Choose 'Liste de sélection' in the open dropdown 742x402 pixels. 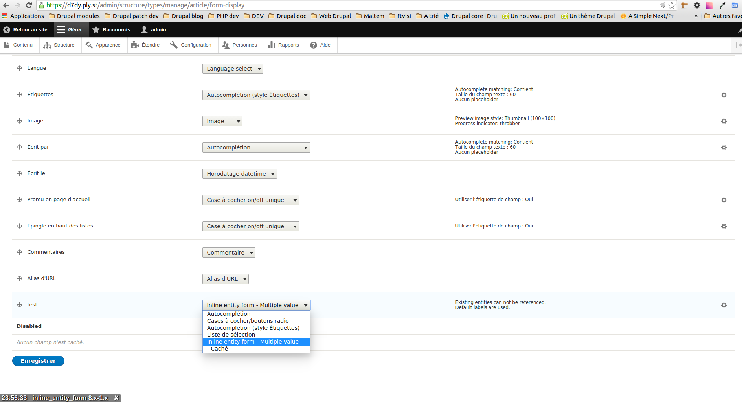coord(231,334)
